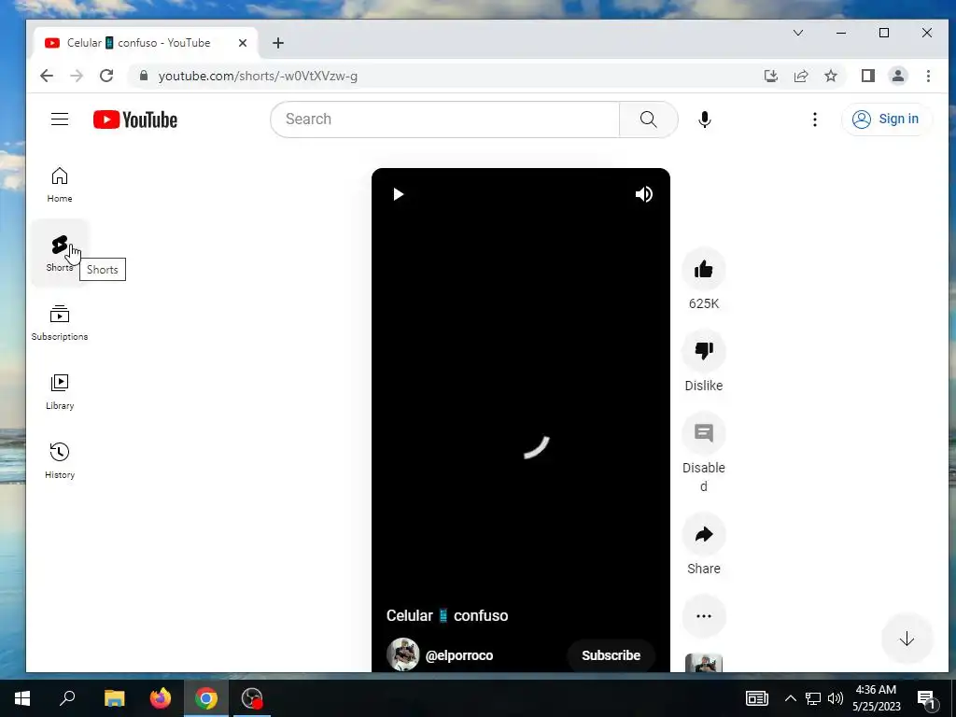The height and width of the screenshot is (717, 956).
Task: Open more actions ellipsis beside the short
Action: pos(704,616)
